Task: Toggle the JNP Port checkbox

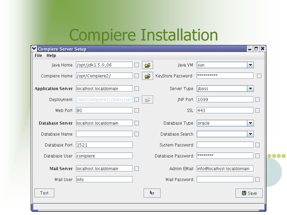Action: pos(257,100)
